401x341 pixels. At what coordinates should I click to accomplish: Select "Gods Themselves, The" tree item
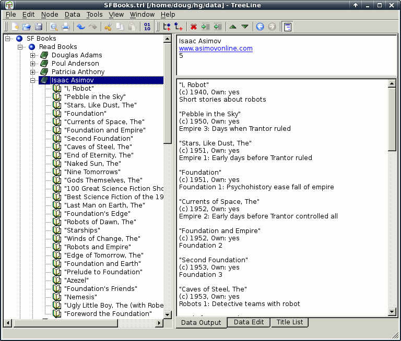(103, 180)
